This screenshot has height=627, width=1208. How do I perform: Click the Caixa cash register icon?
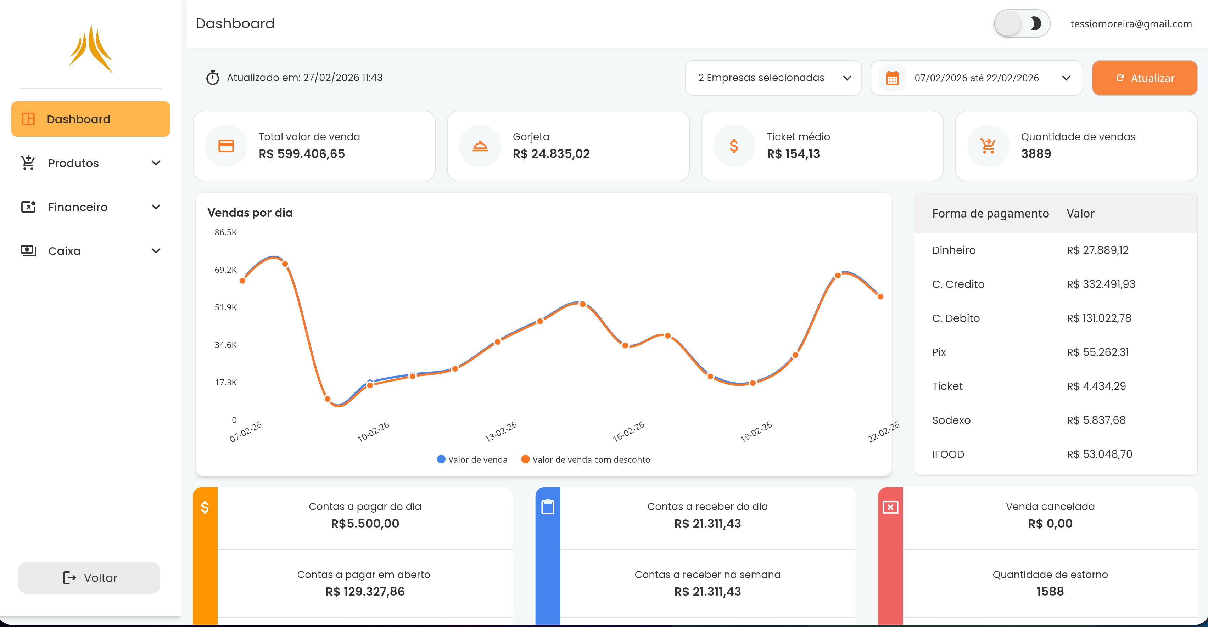pos(28,251)
